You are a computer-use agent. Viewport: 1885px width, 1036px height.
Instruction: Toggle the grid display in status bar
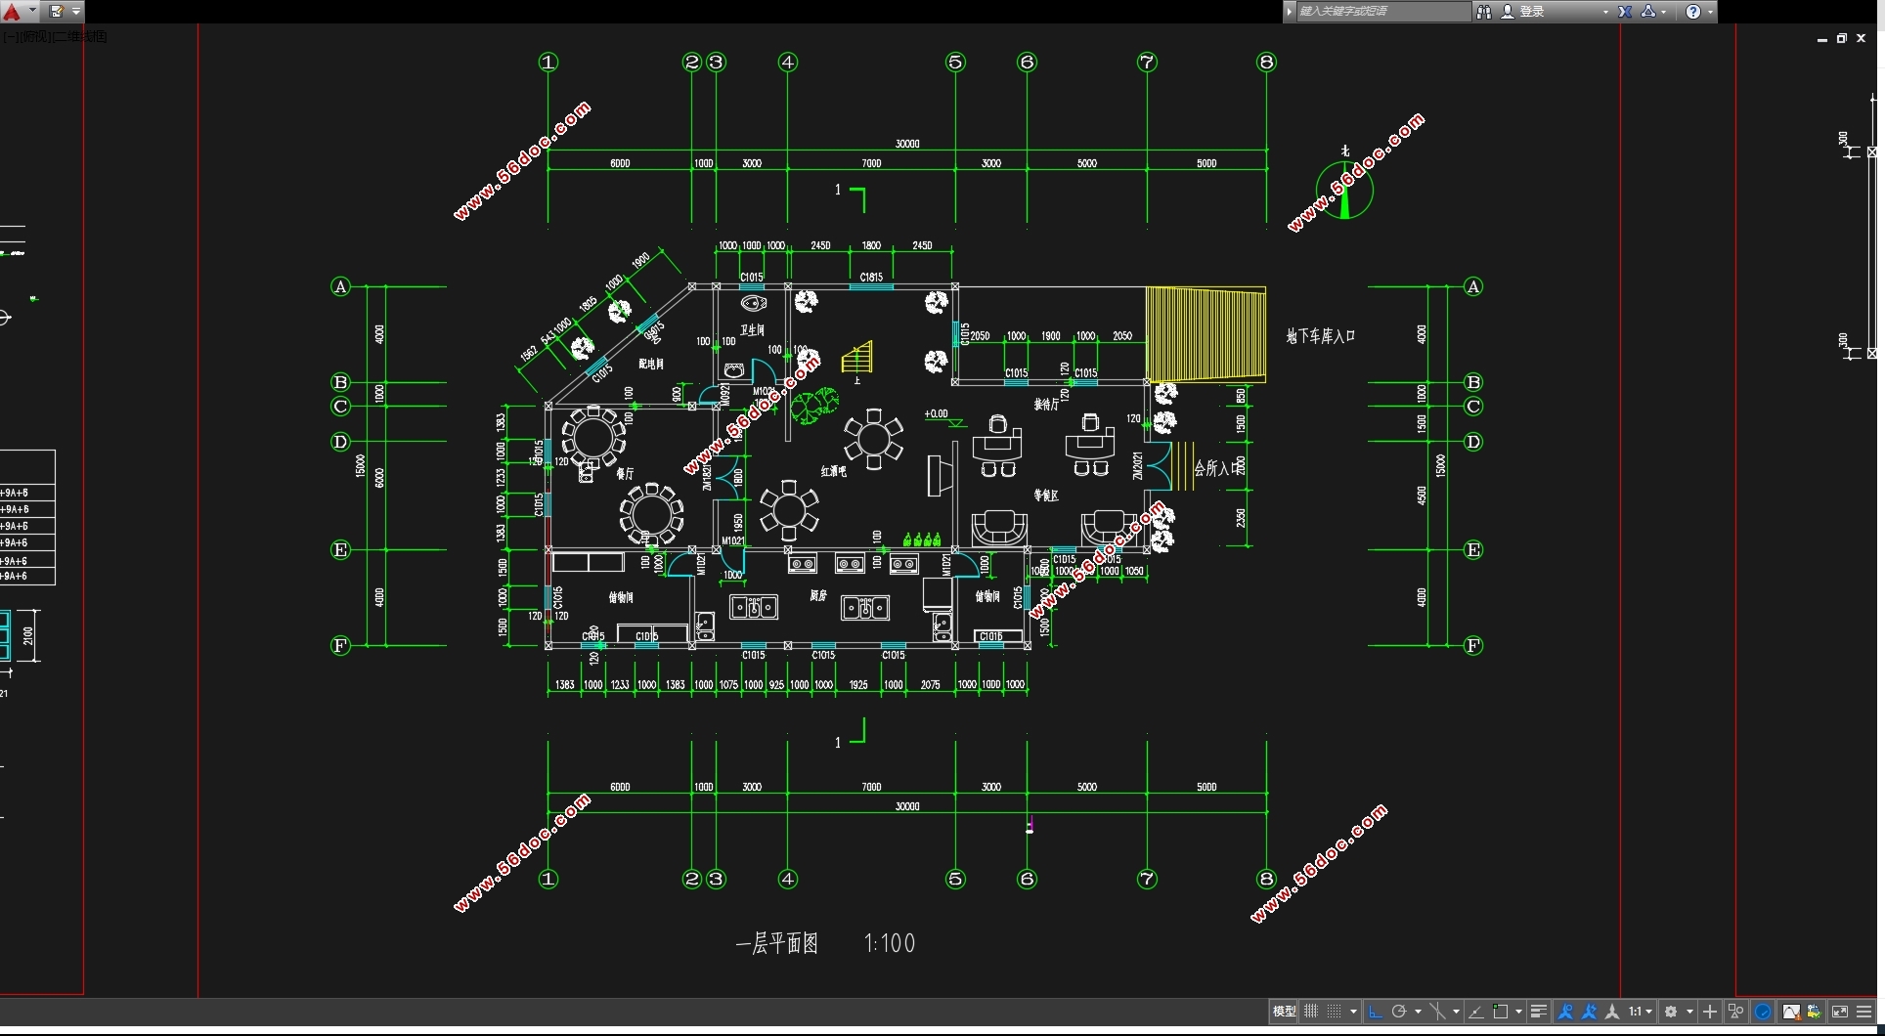(x=1311, y=1012)
